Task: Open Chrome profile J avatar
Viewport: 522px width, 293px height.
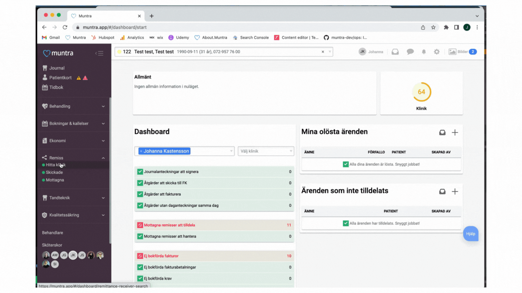Action: 467,27
